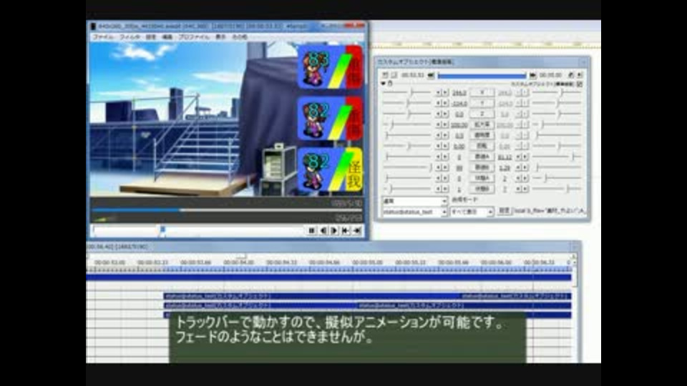The width and height of the screenshot is (687, 386).
Task: Click the Y movement-mode button
Action: (482, 103)
